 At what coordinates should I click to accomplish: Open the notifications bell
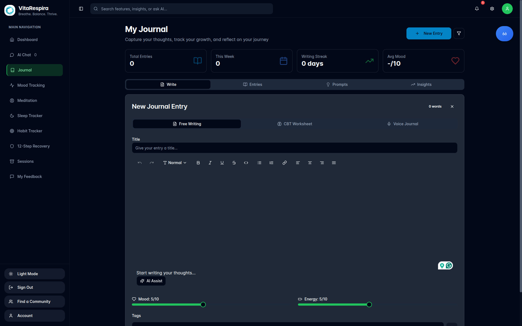pyautogui.click(x=477, y=9)
